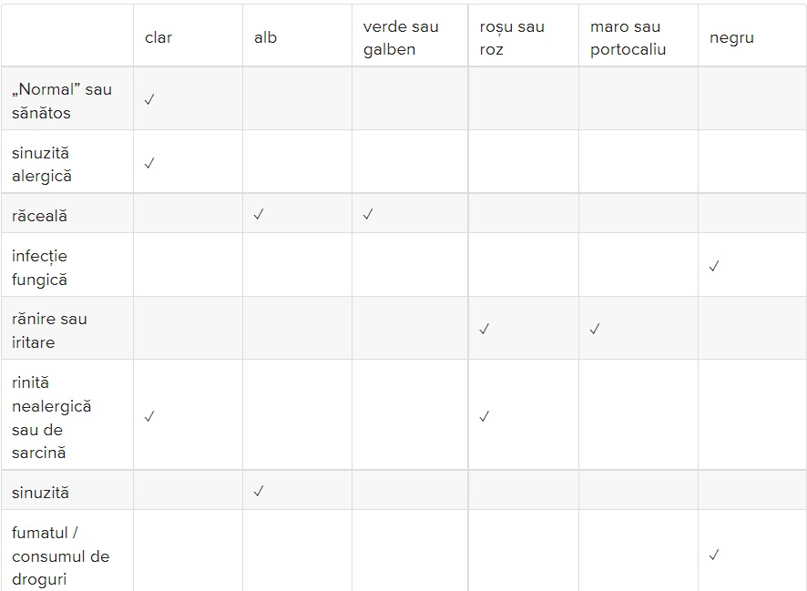
Task: Click the sinuzită alergică checkmark in clar column
Action: (x=149, y=163)
